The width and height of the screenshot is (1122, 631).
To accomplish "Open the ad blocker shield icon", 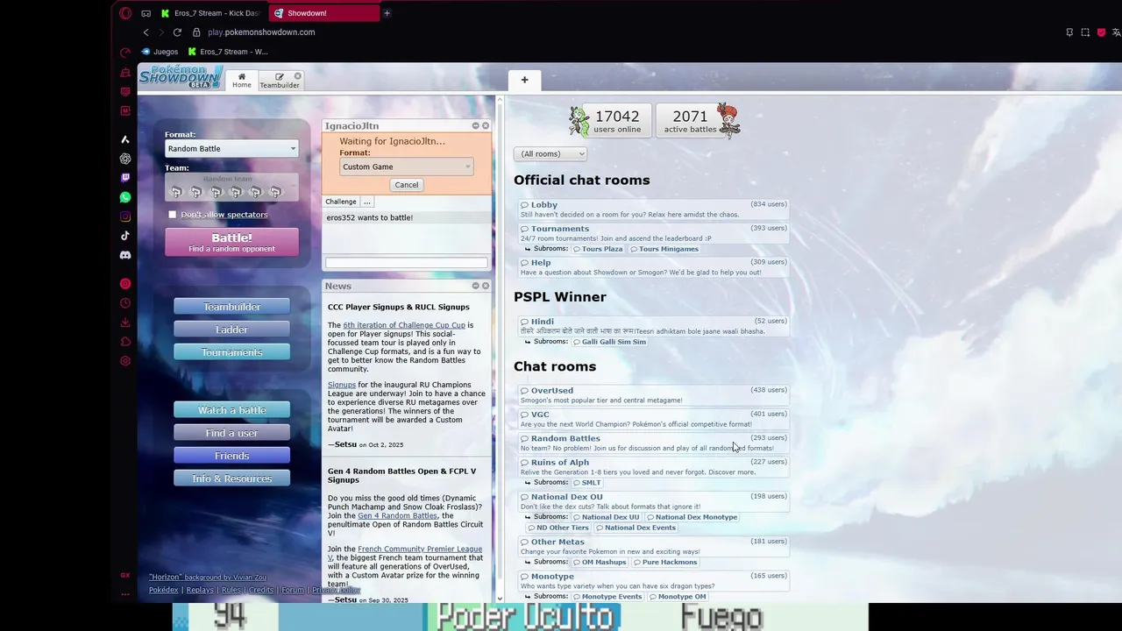I will tap(1101, 32).
